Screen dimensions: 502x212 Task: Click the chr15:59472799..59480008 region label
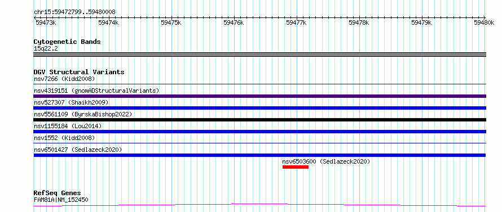(74, 12)
